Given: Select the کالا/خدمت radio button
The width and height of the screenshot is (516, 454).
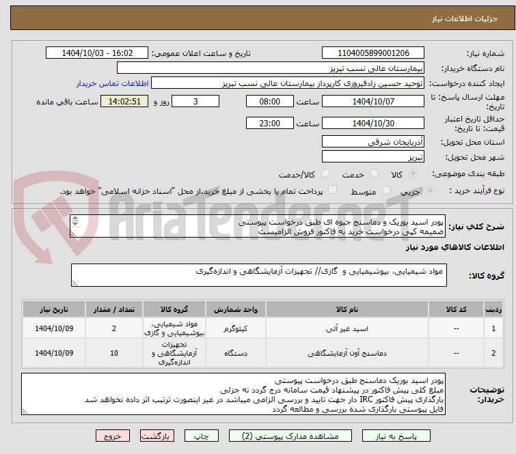Looking at the screenshot, I should pos(325,173).
